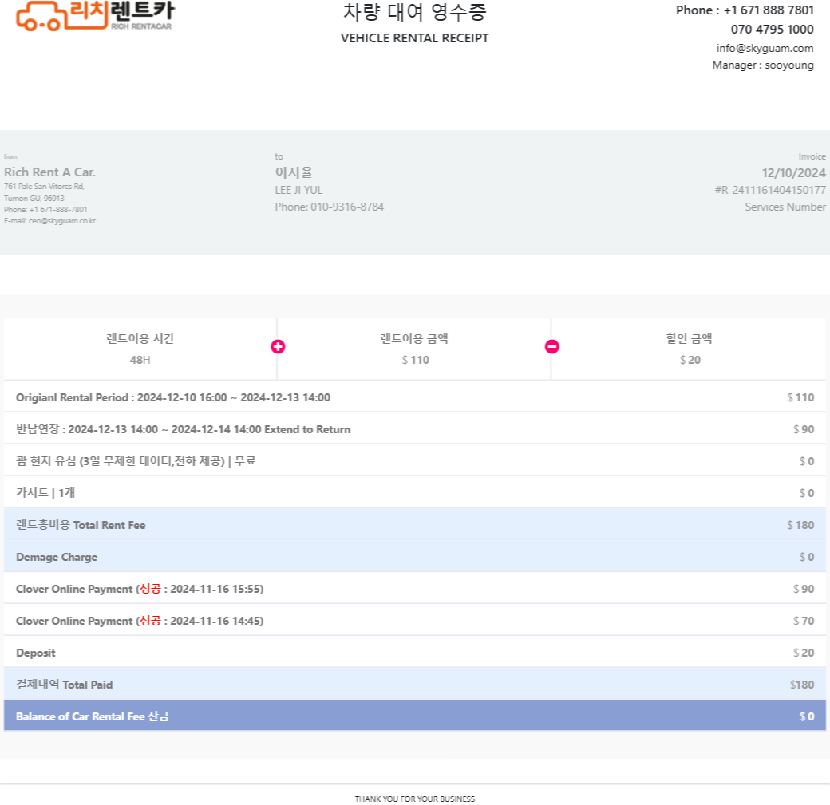Click the info@skyguam.com email address
The width and height of the screenshot is (830, 805).
(765, 48)
